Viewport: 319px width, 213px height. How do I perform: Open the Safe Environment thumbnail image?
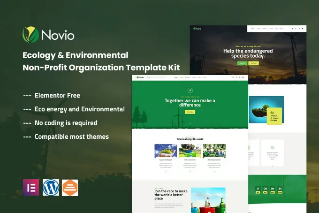click(x=190, y=151)
